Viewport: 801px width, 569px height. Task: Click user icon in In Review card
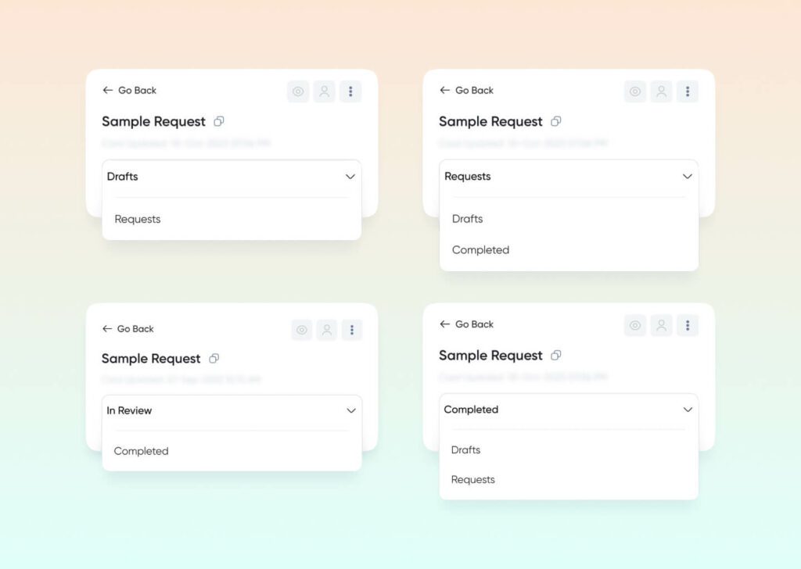pyautogui.click(x=326, y=330)
